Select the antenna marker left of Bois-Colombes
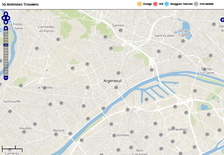The height and width of the screenshot is (155, 224). [x=131, y=147]
